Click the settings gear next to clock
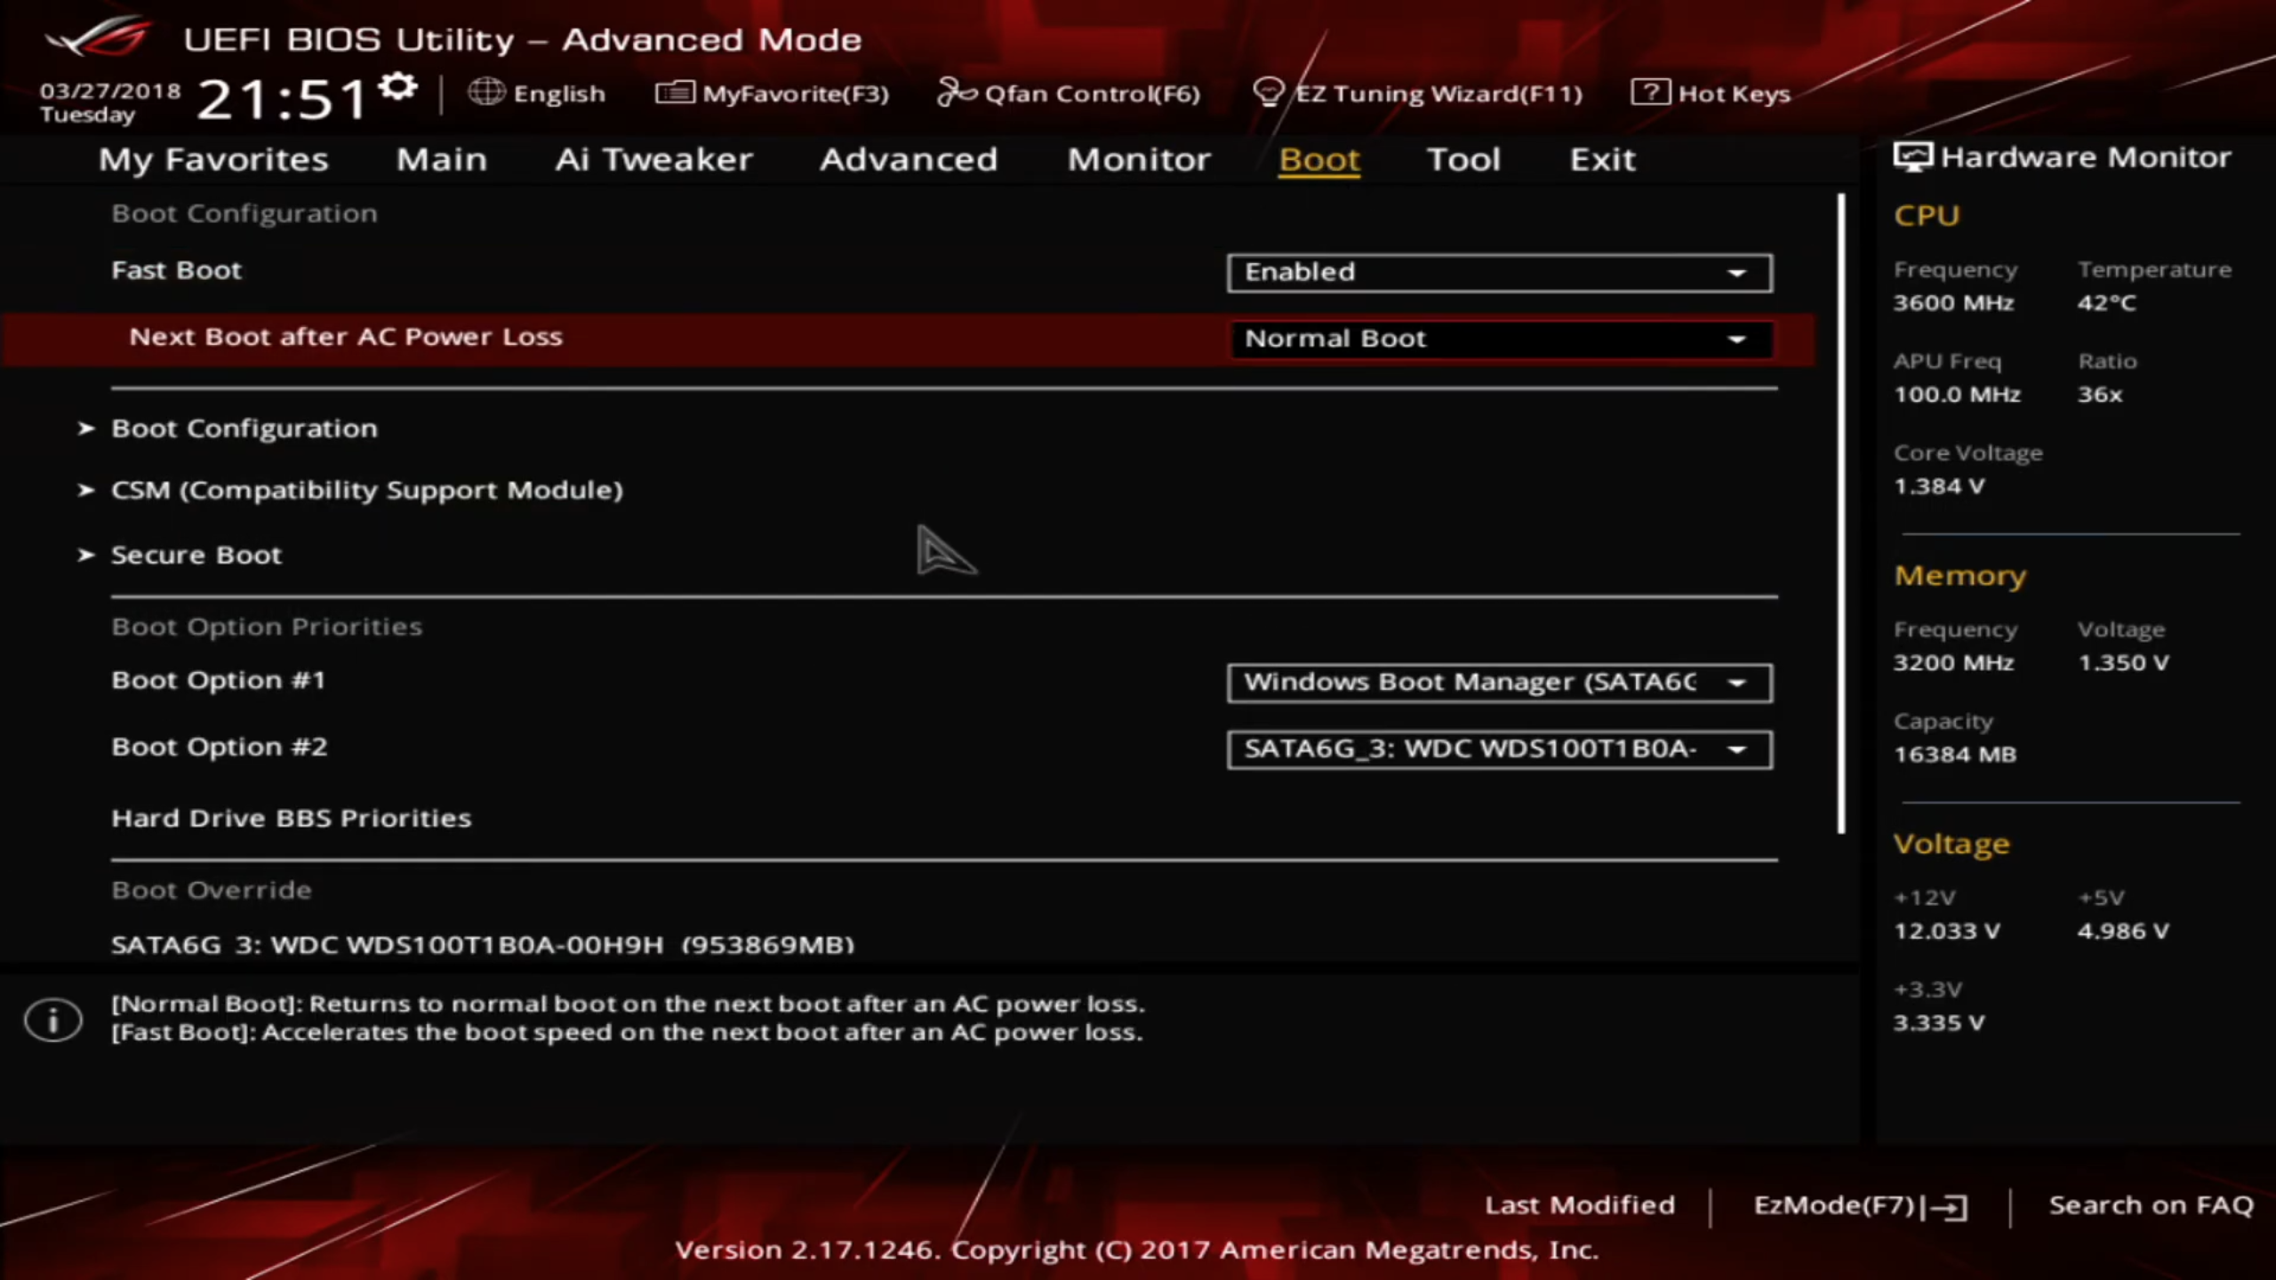The height and width of the screenshot is (1280, 2276). coord(397,87)
